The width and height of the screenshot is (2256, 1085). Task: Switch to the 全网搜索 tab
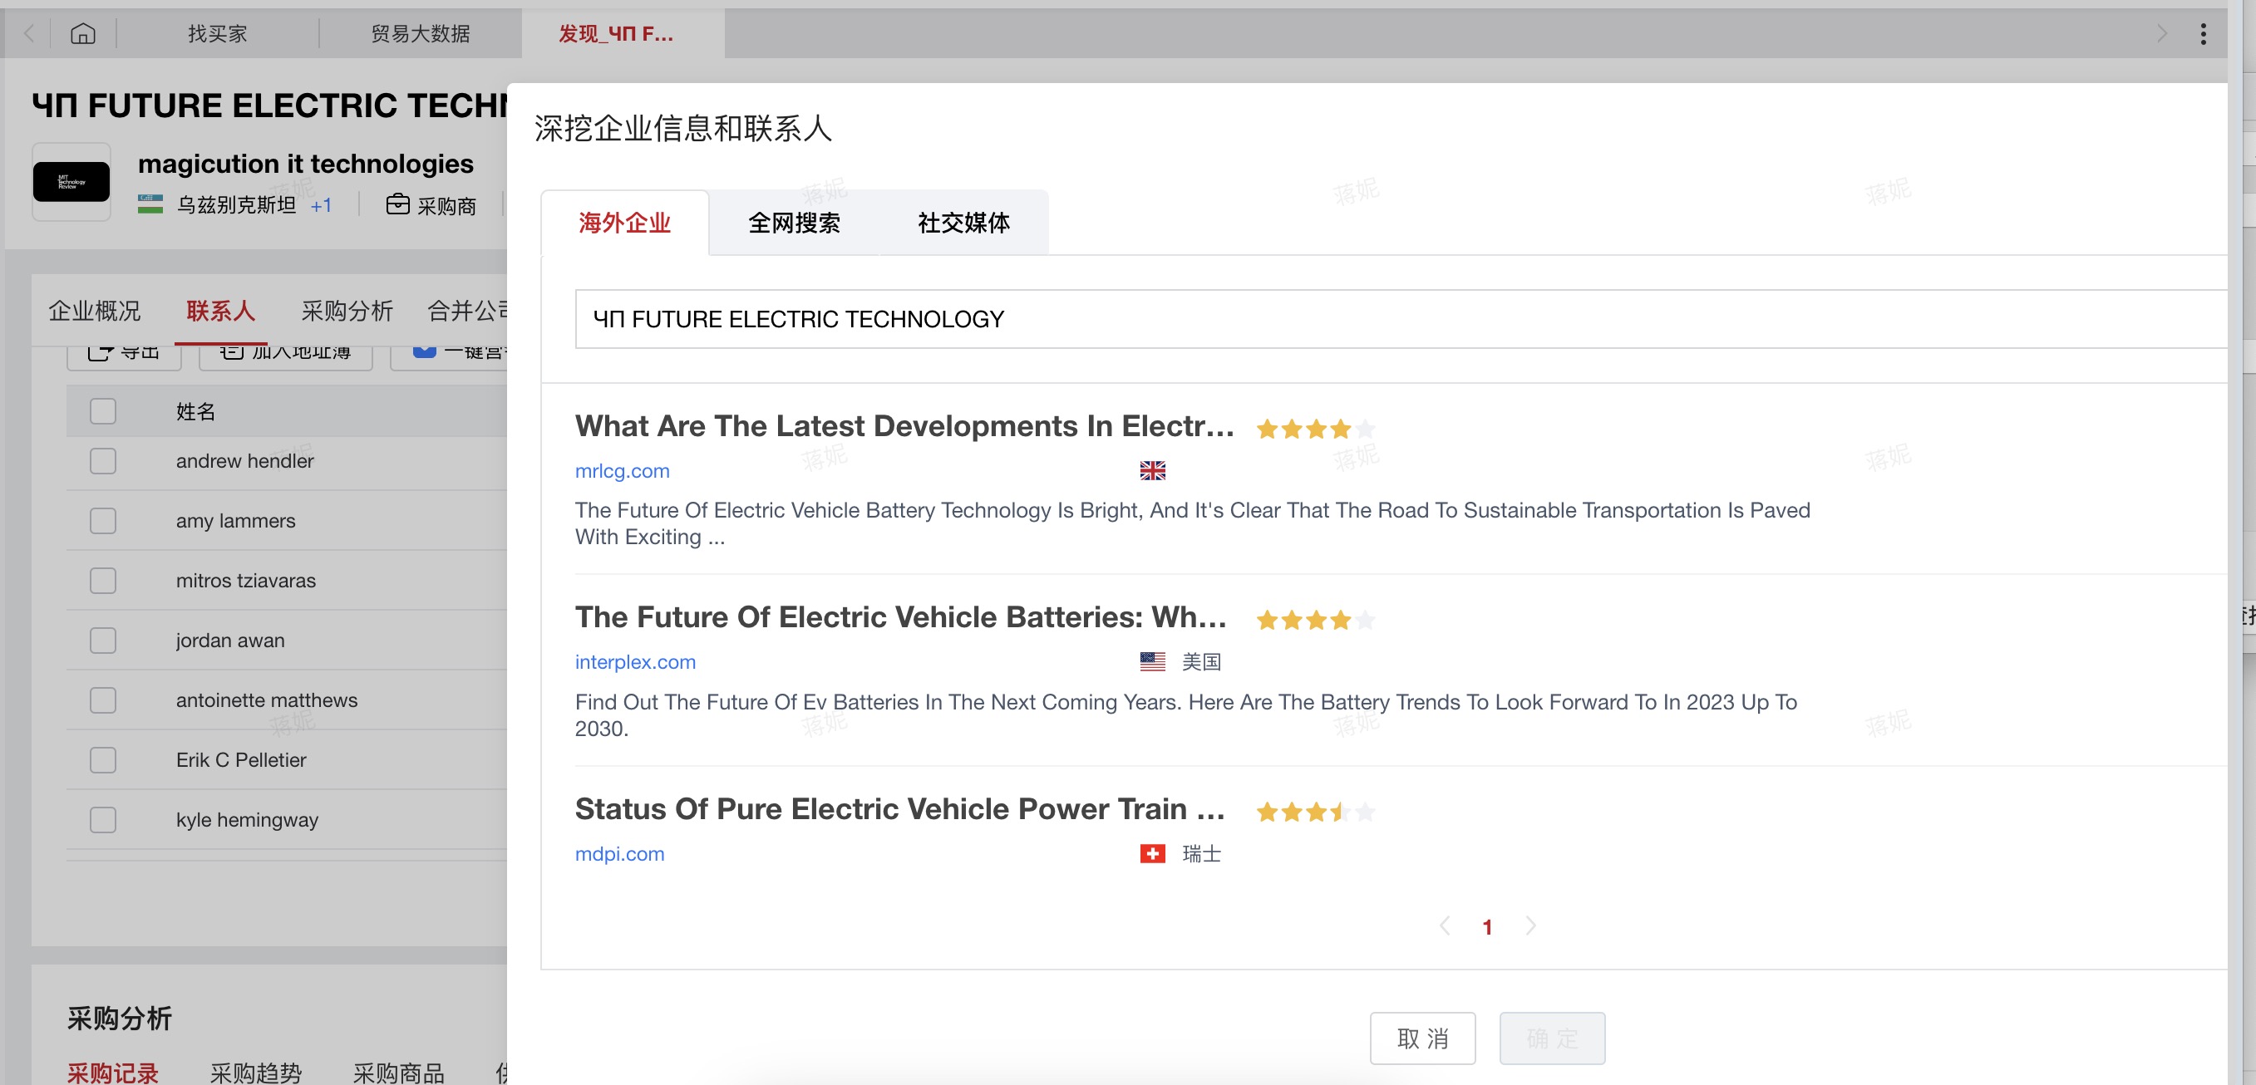(x=794, y=223)
